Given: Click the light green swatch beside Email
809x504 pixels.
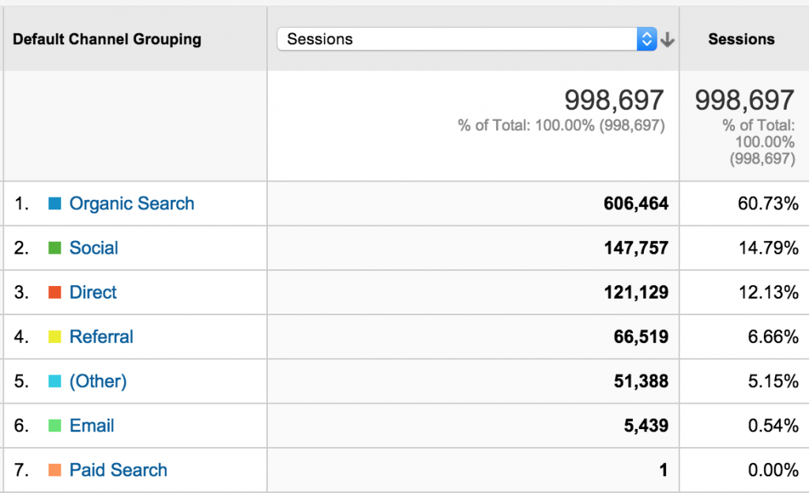Looking at the screenshot, I should pyautogui.click(x=55, y=426).
